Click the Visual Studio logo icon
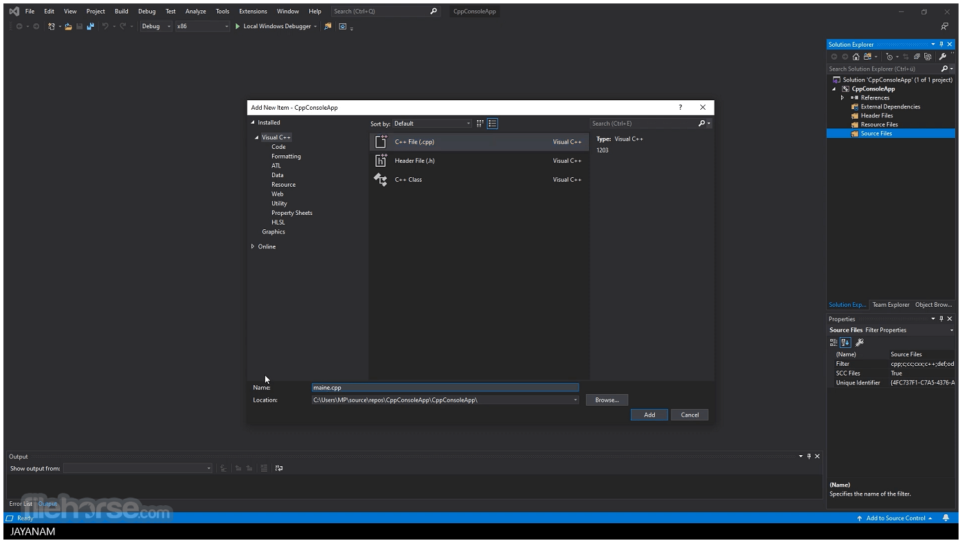The width and height of the screenshot is (962, 543). click(14, 11)
